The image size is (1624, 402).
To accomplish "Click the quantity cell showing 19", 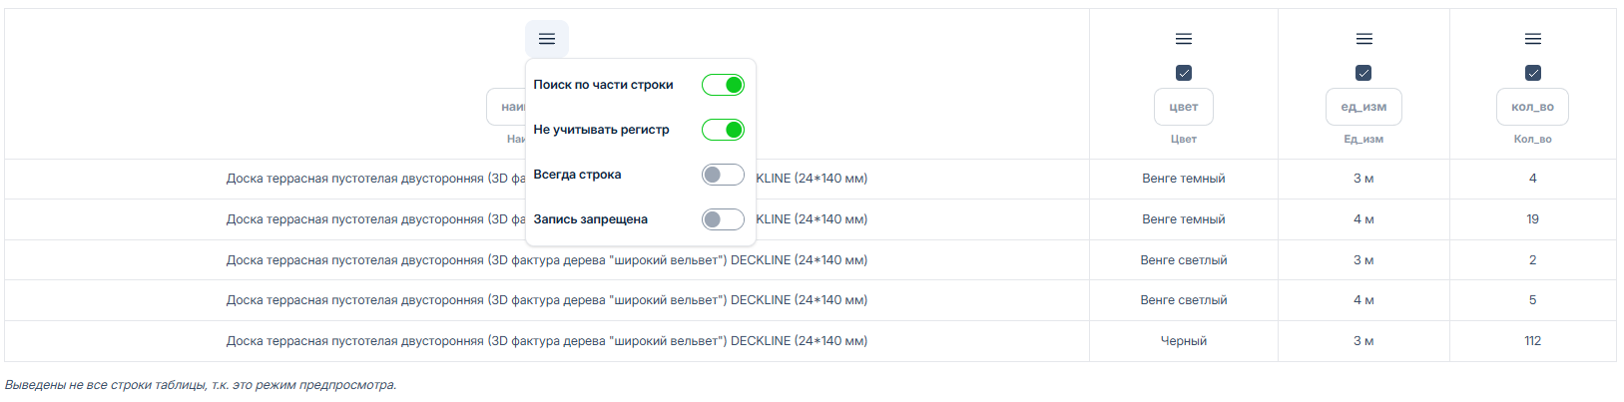I will (1533, 219).
